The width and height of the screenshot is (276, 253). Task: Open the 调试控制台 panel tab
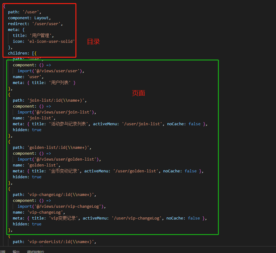pyautogui.click(x=35, y=251)
